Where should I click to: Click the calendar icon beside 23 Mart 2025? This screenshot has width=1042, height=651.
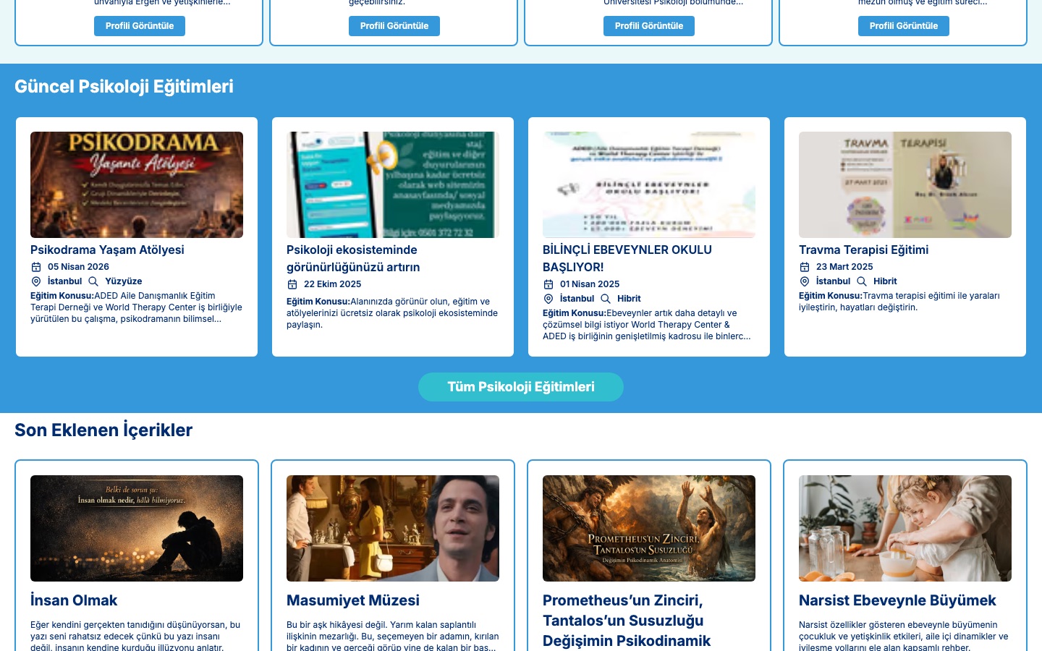805,267
